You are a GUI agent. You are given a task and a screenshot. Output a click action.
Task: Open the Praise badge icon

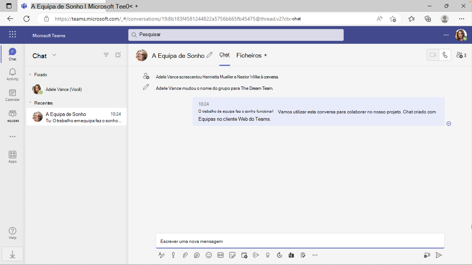click(268, 255)
